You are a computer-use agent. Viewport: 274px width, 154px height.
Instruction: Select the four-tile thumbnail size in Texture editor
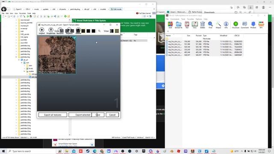coord(83,31)
